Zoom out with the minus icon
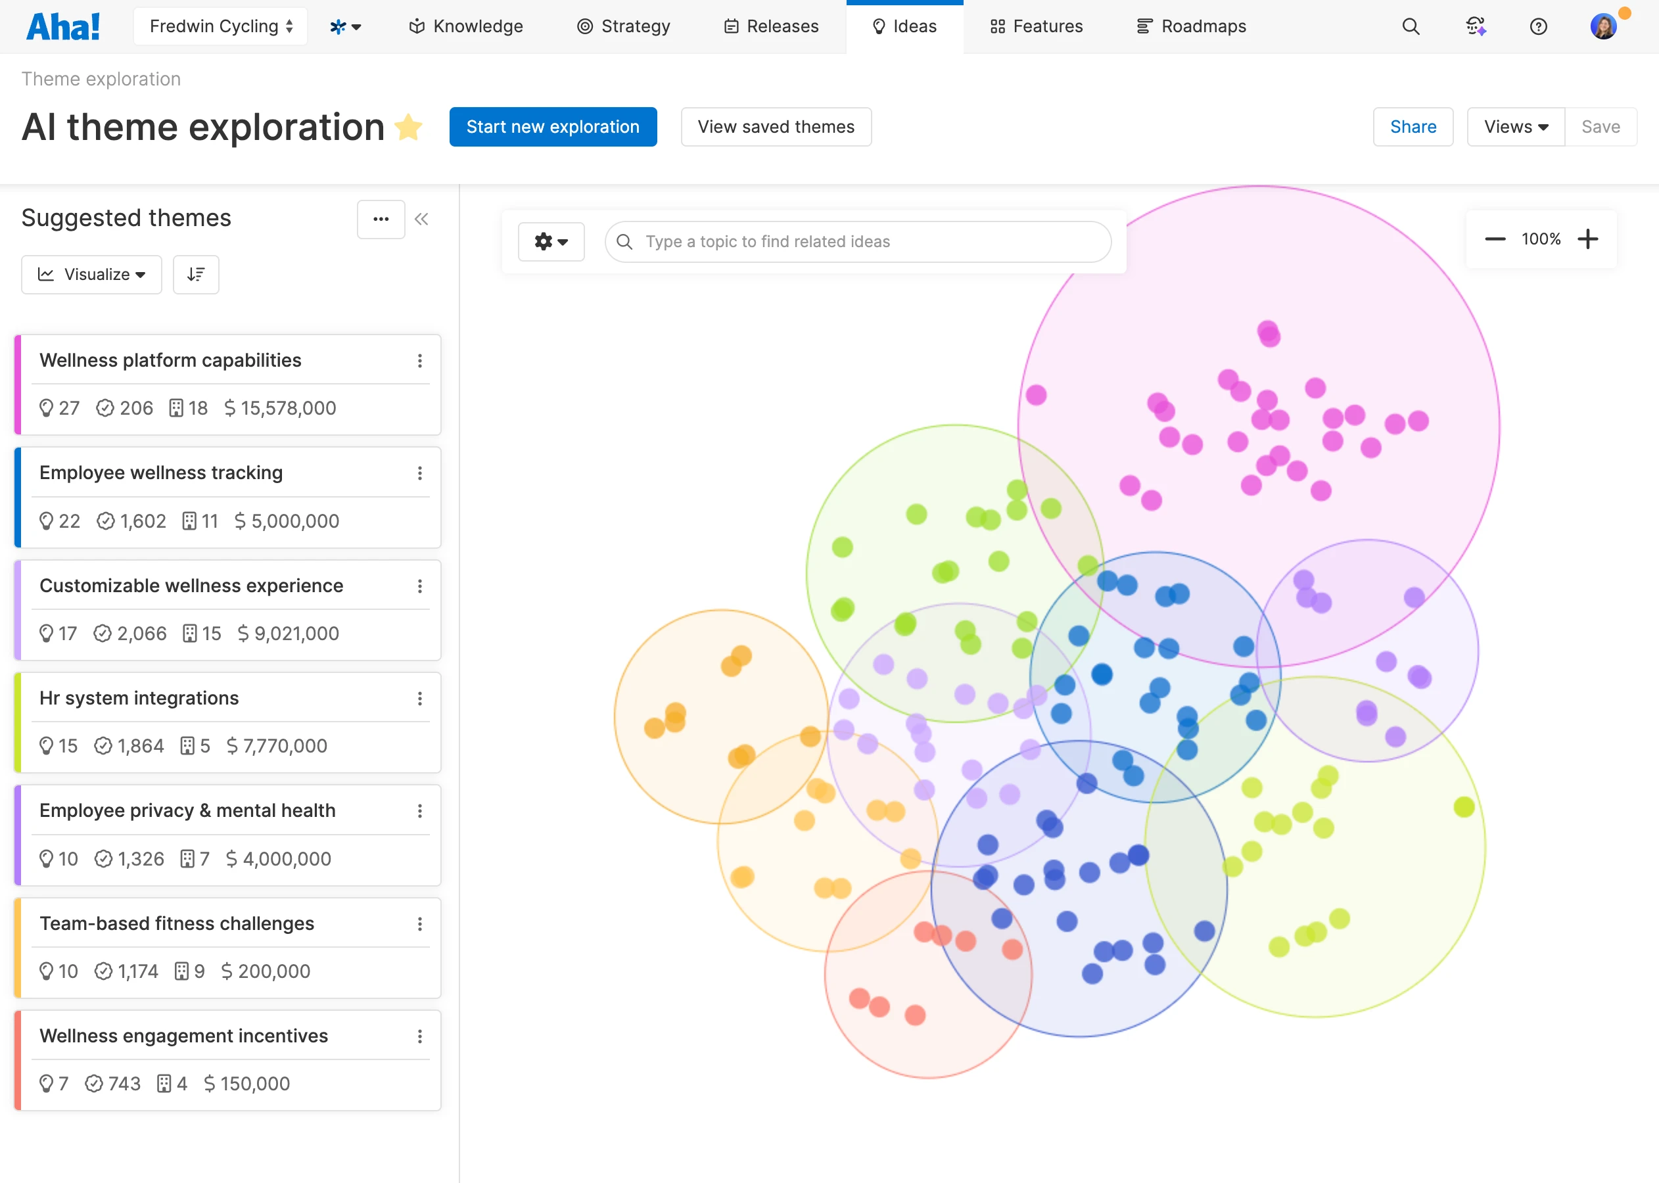Viewport: 1659px width, 1183px height. click(x=1495, y=239)
